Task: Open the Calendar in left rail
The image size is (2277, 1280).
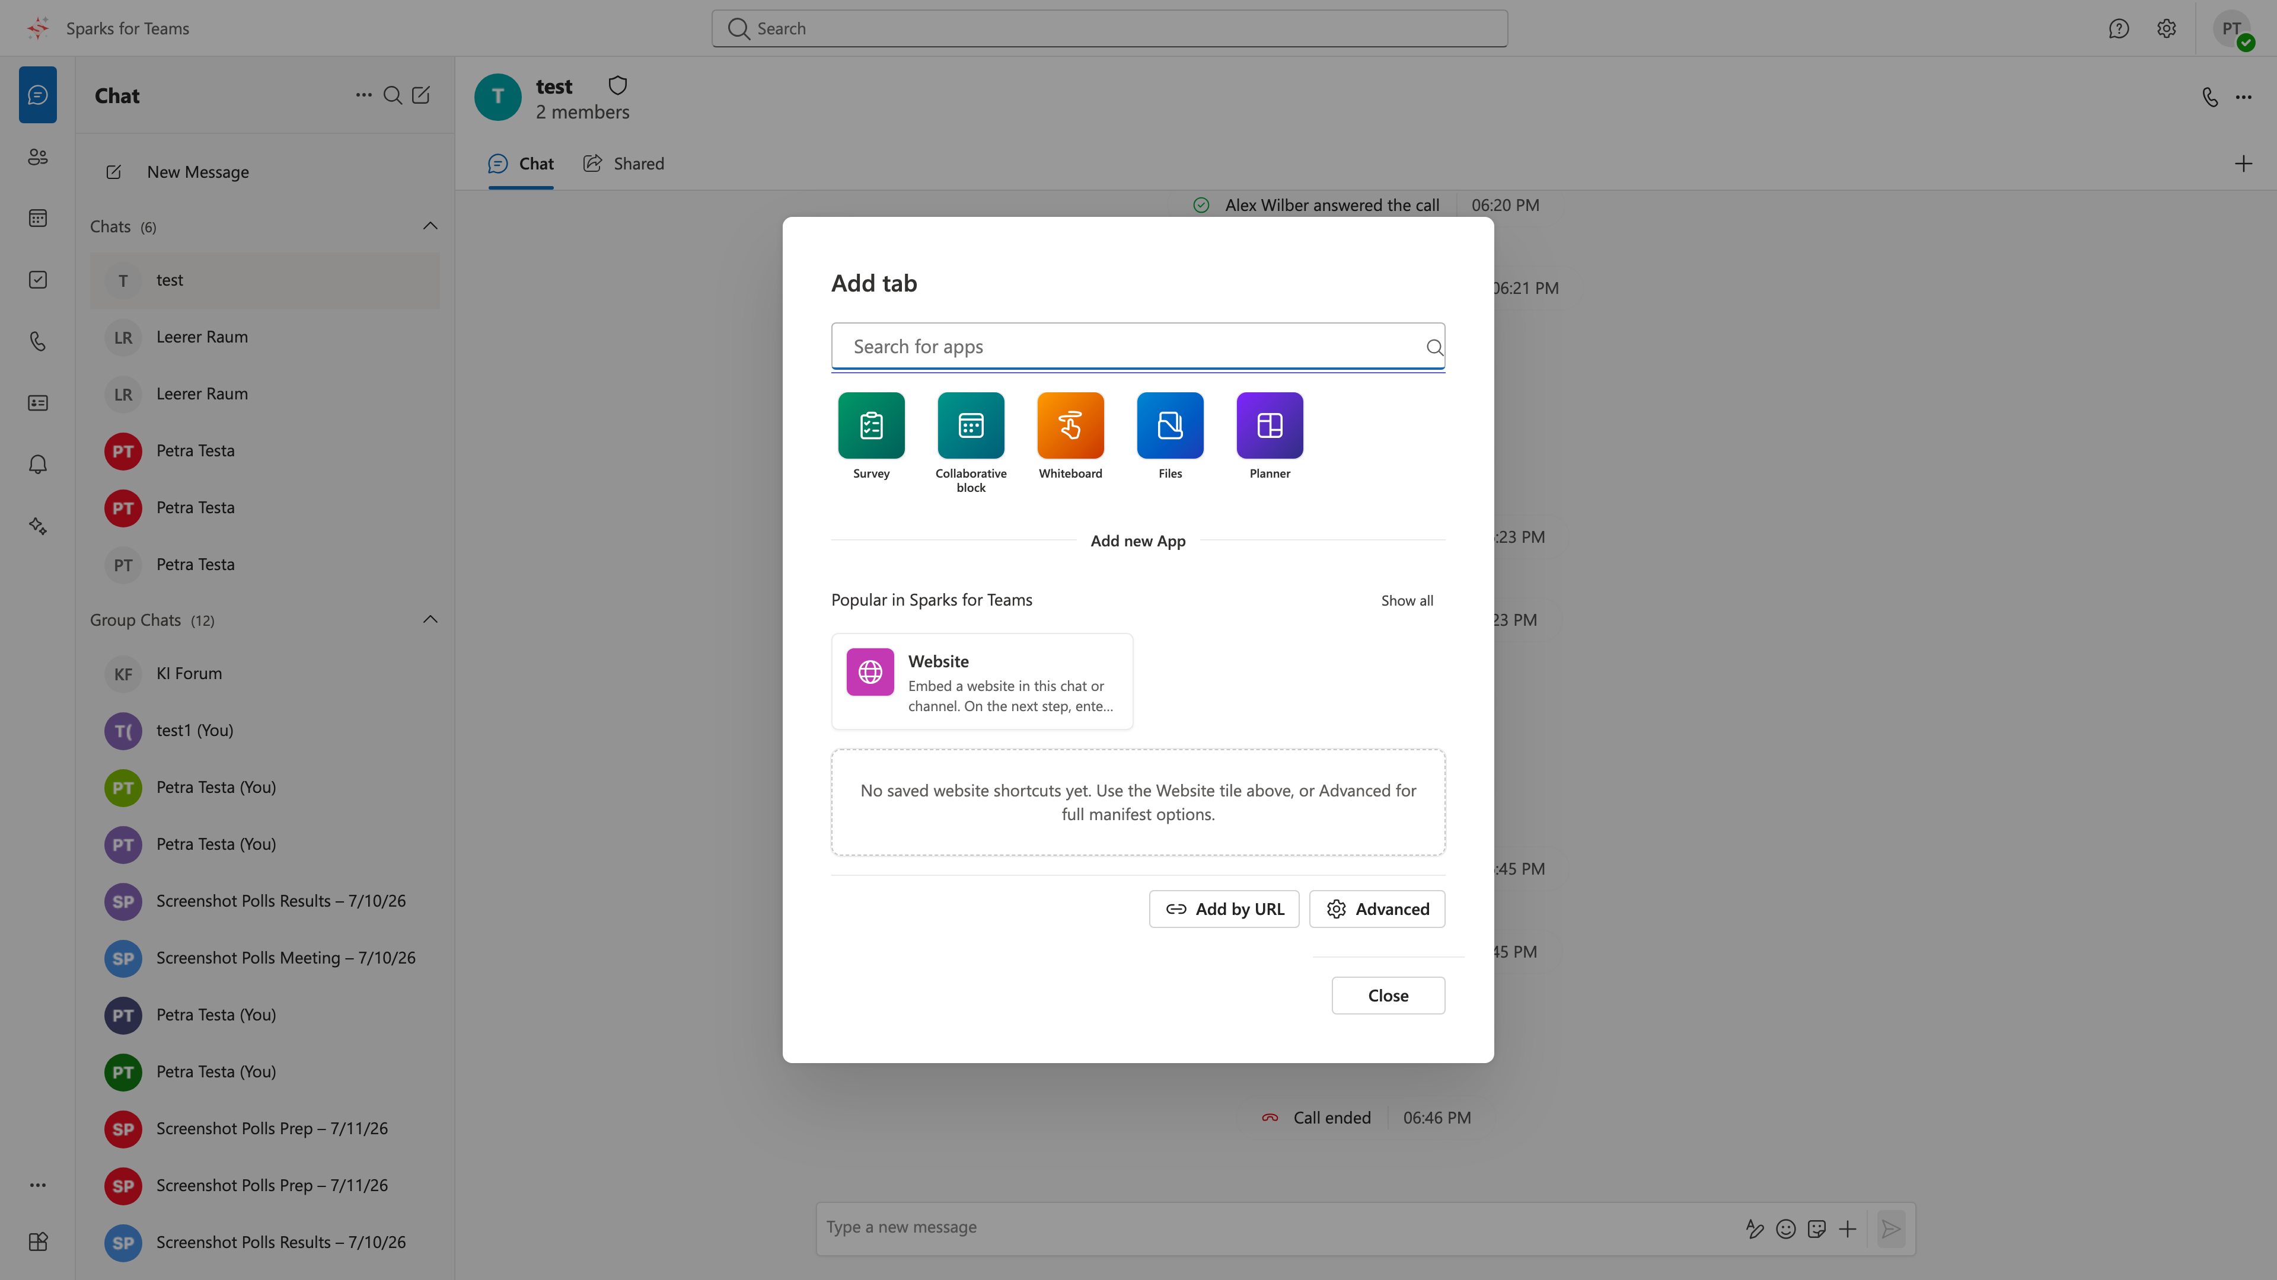Action: [x=37, y=218]
